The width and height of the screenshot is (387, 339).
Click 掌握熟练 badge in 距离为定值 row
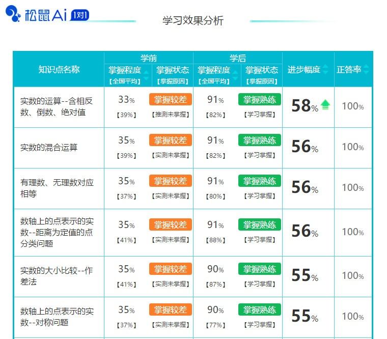tap(259, 225)
